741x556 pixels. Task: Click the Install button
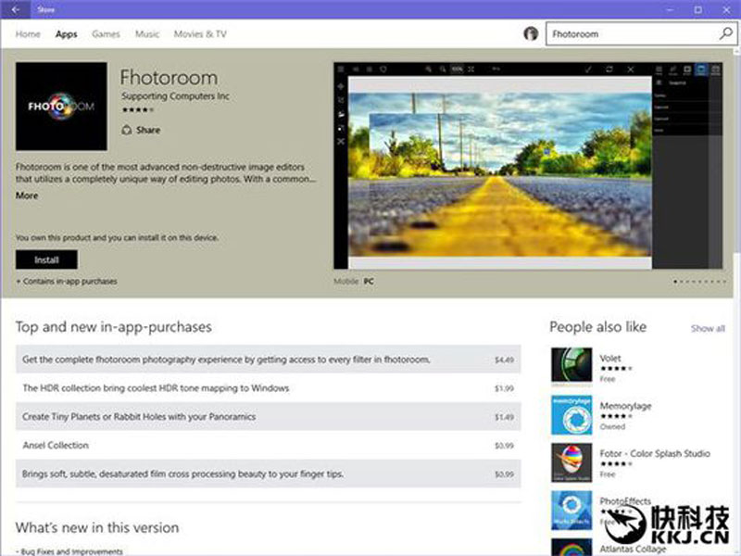coord(47,259)
